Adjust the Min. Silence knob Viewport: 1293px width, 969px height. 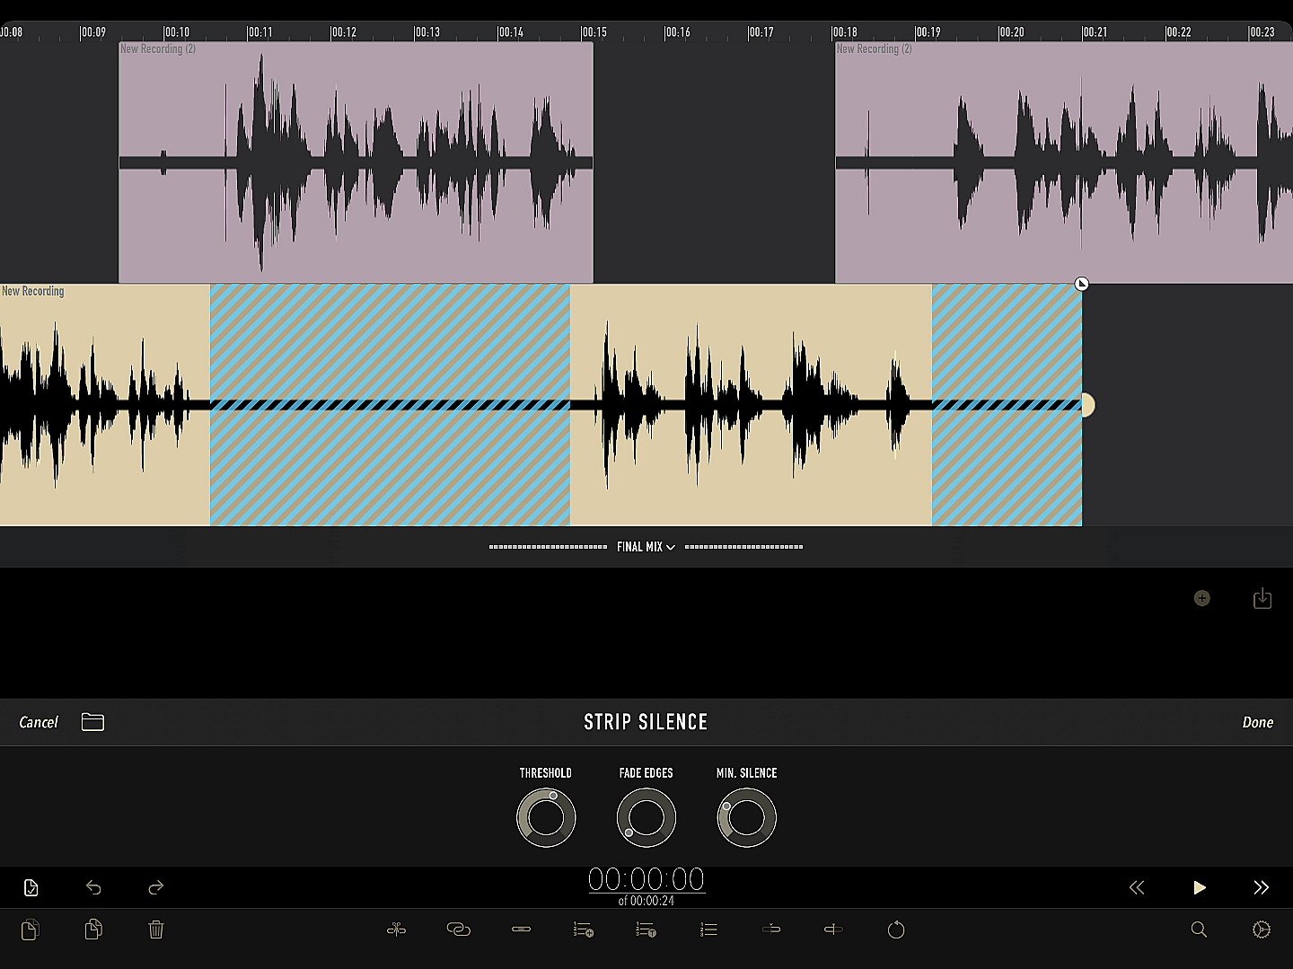(x=747, y=817)
